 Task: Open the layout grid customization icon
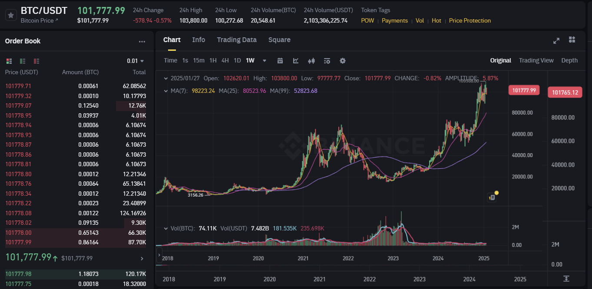(x=572, y=40)
